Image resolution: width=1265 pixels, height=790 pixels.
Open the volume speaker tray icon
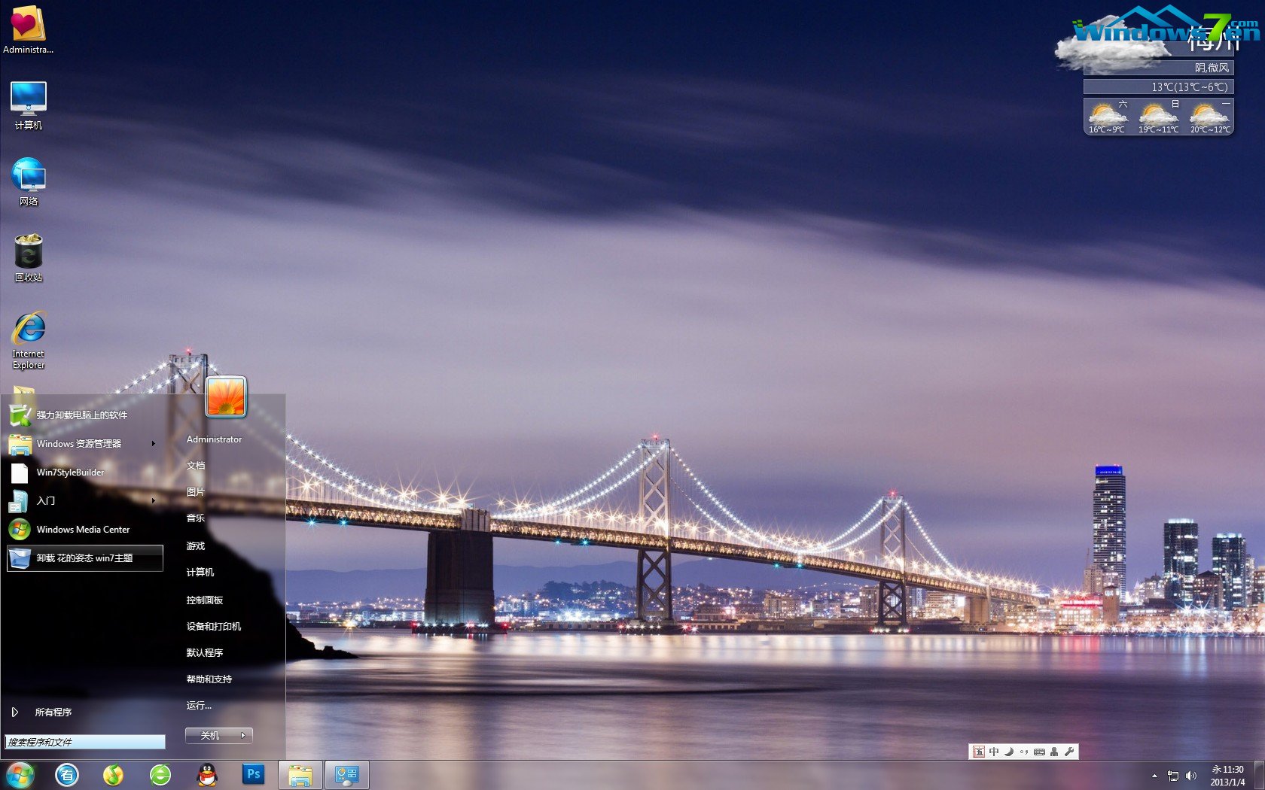click(x=1190, y=776)
